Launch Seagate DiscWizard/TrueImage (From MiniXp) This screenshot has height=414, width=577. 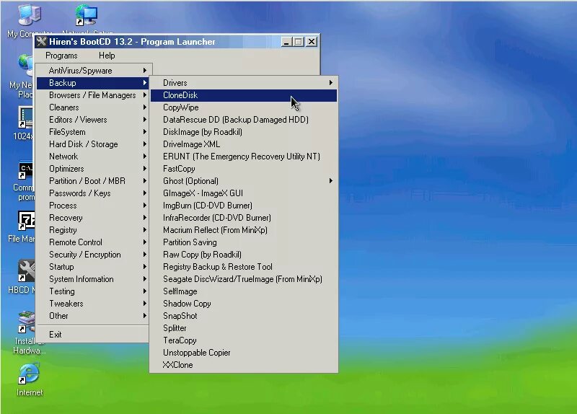click(244, 279)
